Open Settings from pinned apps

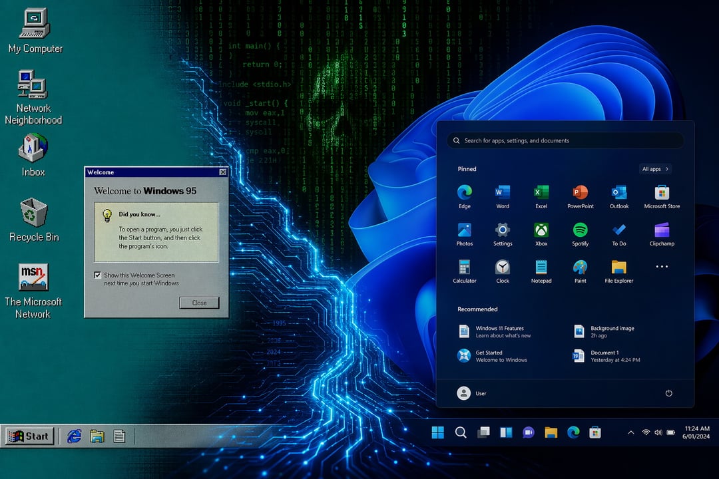(x=503, y=234)
